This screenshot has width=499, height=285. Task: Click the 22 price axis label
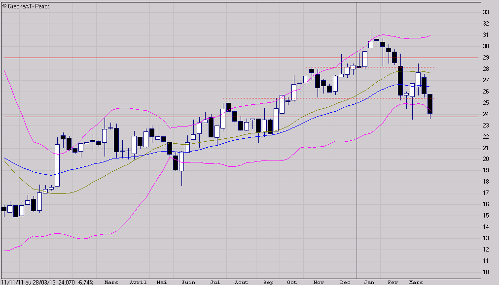click(x=486, y=137)
